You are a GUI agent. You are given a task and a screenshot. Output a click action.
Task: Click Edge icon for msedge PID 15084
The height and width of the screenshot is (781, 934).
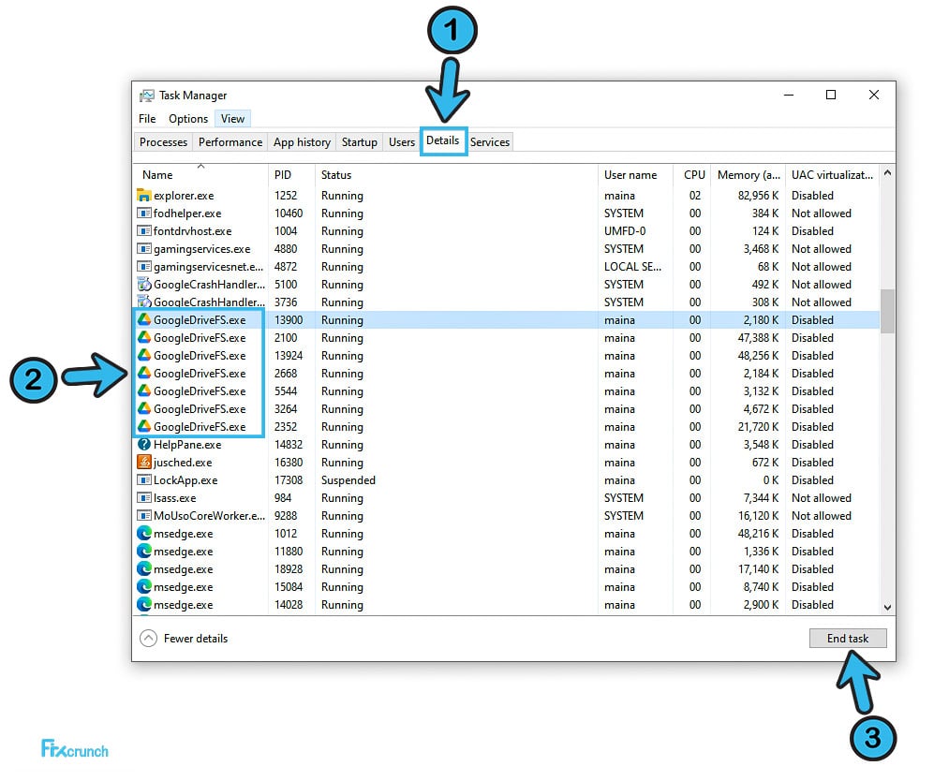144,587
